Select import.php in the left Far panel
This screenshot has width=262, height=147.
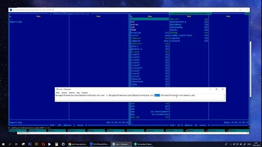16,22
